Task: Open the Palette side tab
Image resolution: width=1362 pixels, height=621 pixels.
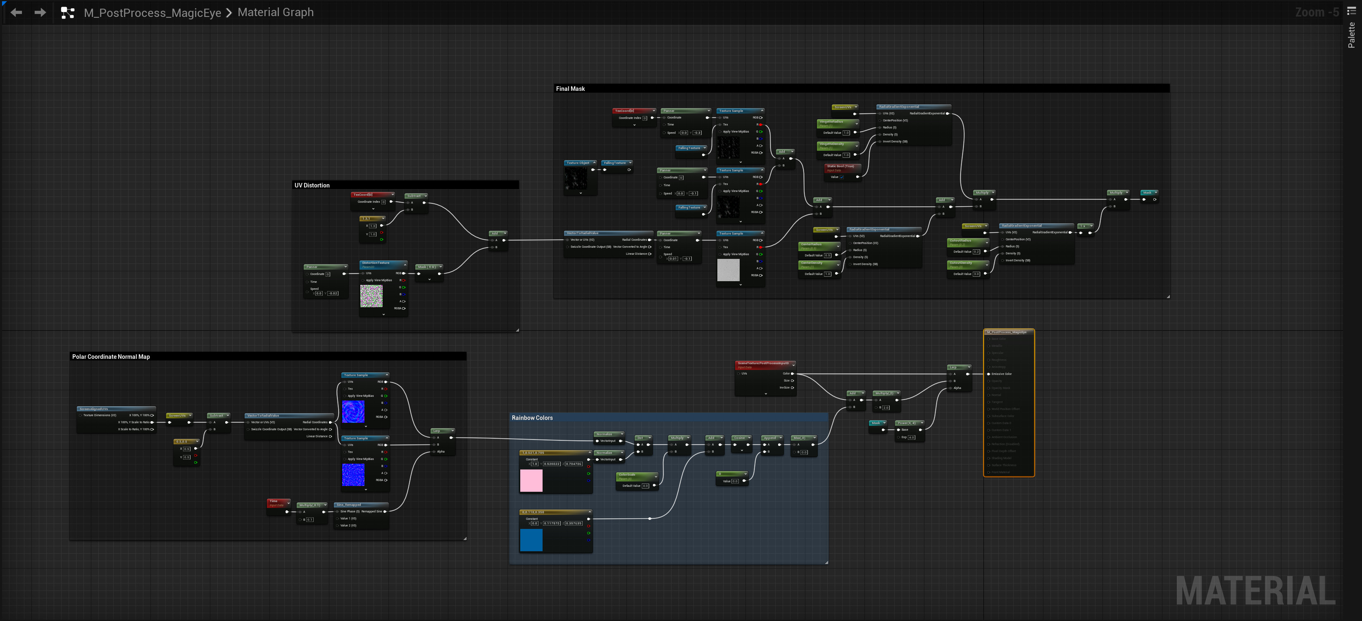Action: (x=1351, y=36)
